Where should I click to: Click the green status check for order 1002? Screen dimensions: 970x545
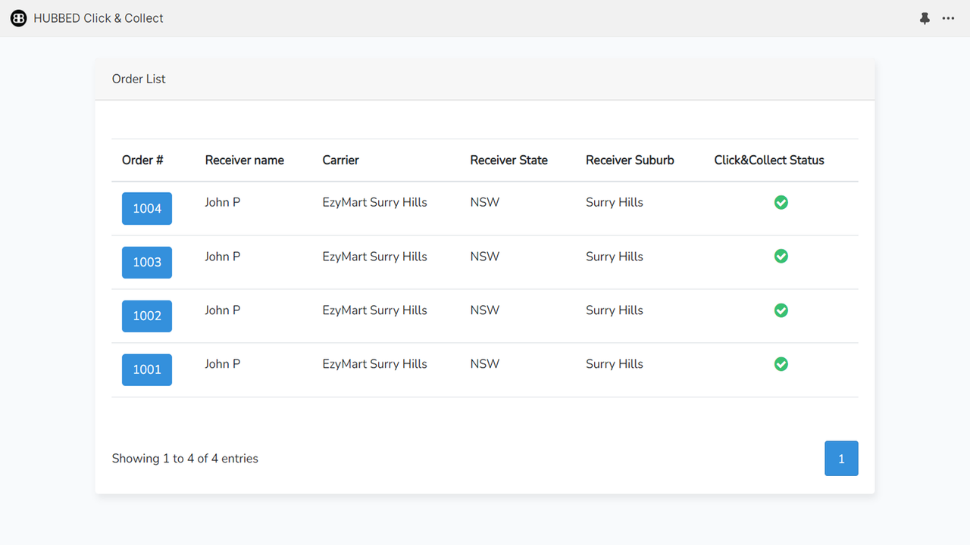[781, 310]
